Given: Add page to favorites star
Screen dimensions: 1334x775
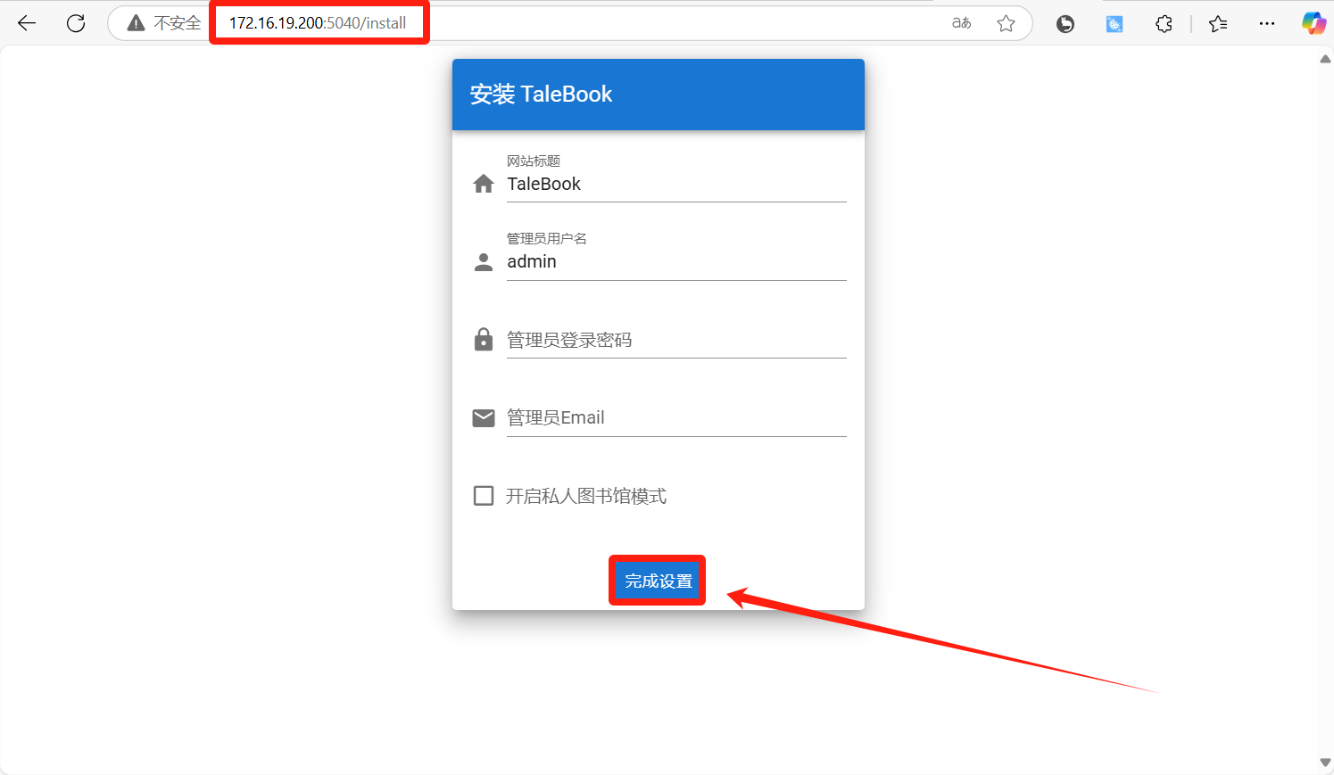Looking at the screenshot, I should pyautogui.click(x=1006, y=23).
